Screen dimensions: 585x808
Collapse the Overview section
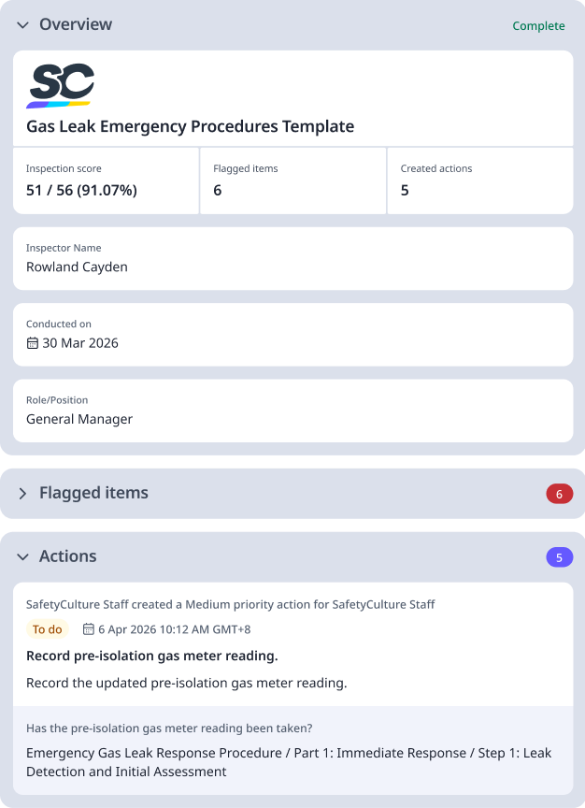(21, 25)
